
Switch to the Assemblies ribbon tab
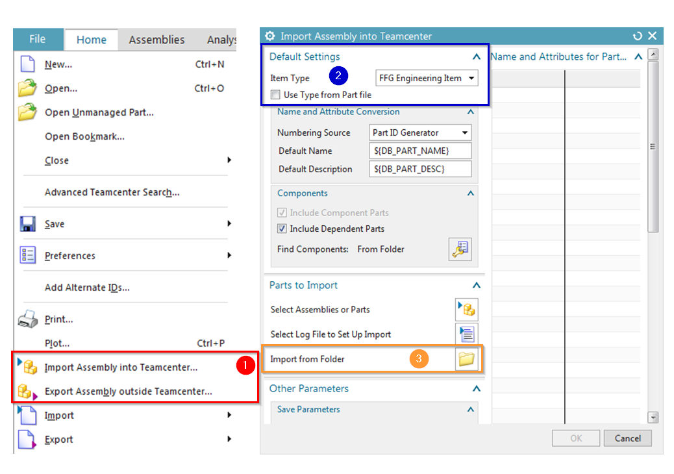click(x=156, y=40)
